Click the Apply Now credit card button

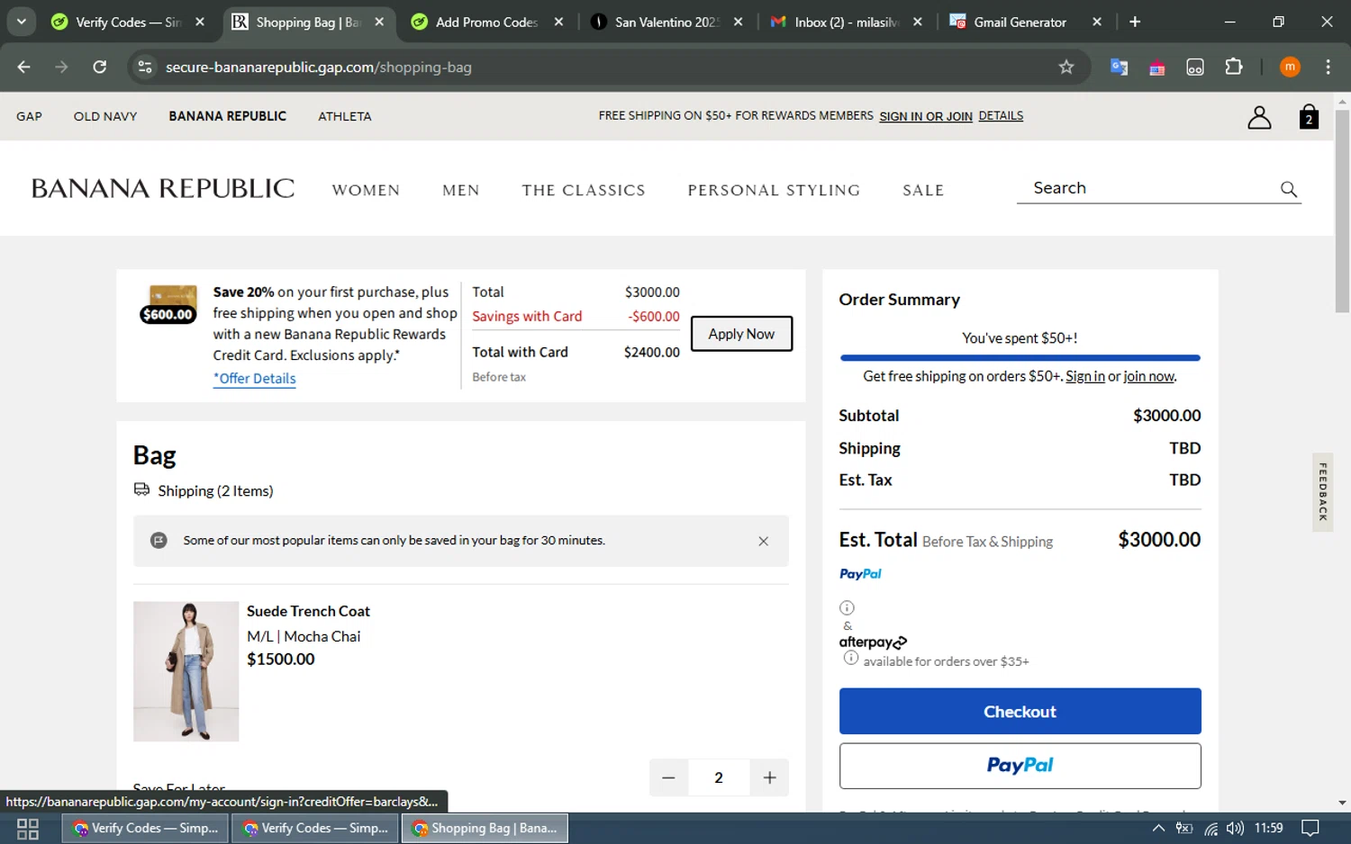741,334
